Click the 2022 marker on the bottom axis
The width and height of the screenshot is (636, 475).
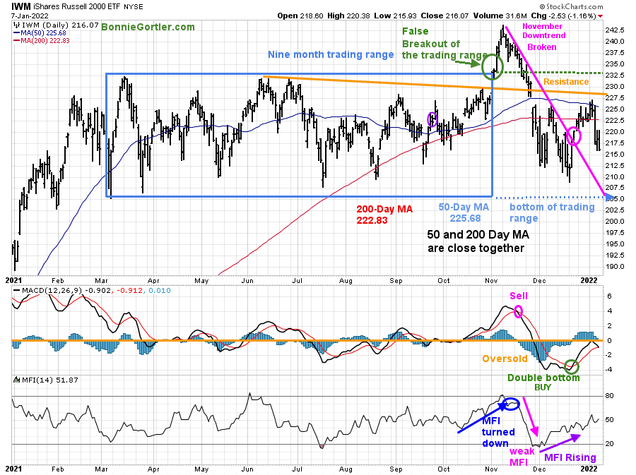coord(589,469)
